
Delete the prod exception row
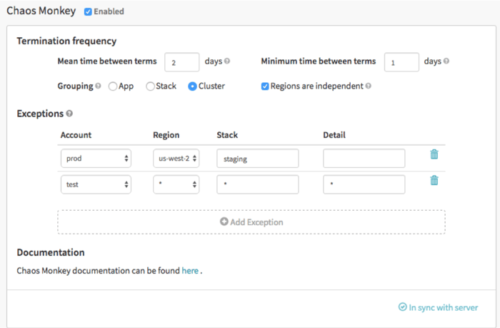click(x=434, y=154)
